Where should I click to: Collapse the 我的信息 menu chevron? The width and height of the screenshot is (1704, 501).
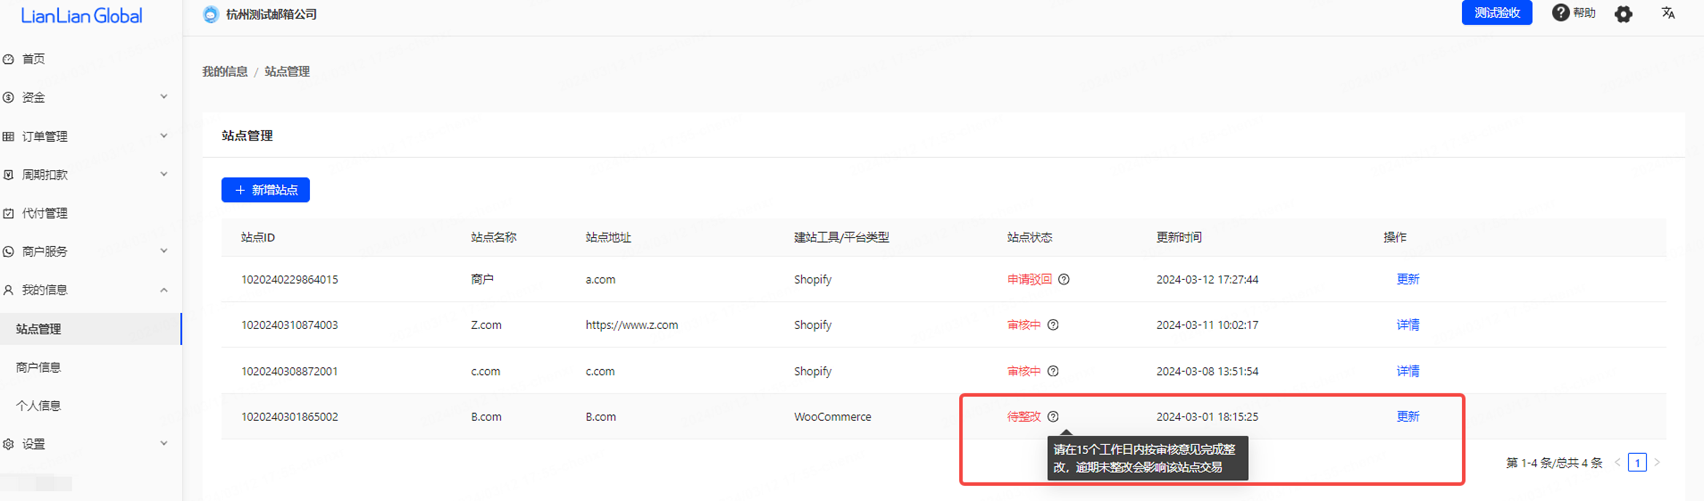click(164, 290)
